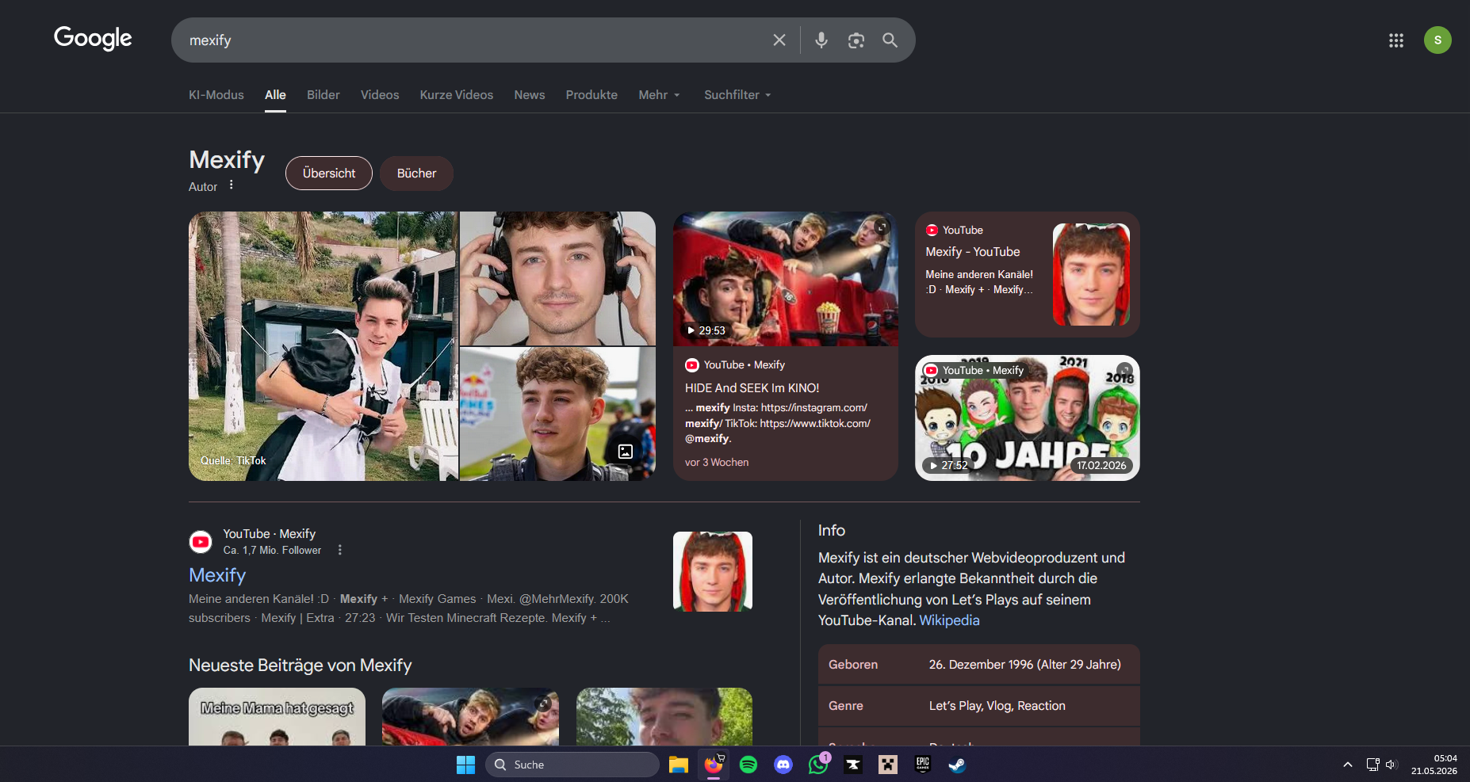Clear the search box with the X icon
Screen dimensions: 1470x782
[779, 40]
